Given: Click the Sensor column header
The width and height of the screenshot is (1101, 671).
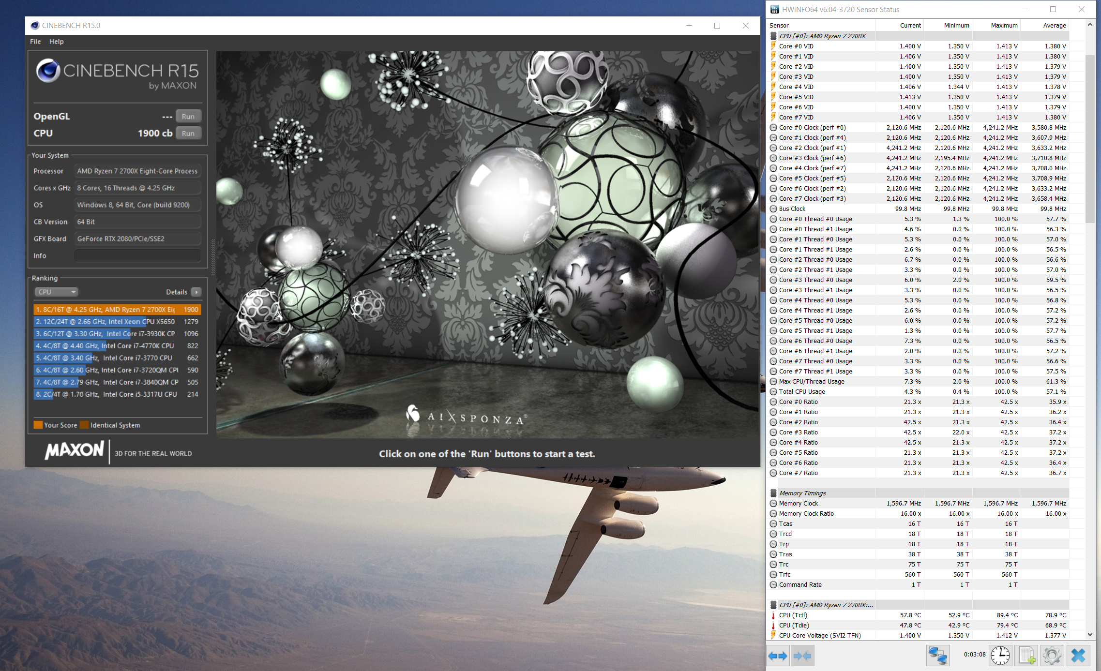Looking at the screenshot, I should coord(821,25).
